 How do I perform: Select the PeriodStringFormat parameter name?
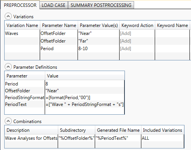[25, 98]
